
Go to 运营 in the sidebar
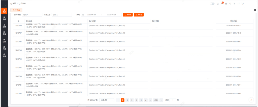4,25
